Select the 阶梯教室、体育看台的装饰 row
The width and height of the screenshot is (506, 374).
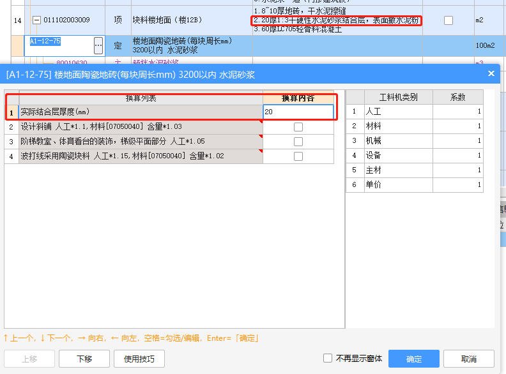point(141,142)
